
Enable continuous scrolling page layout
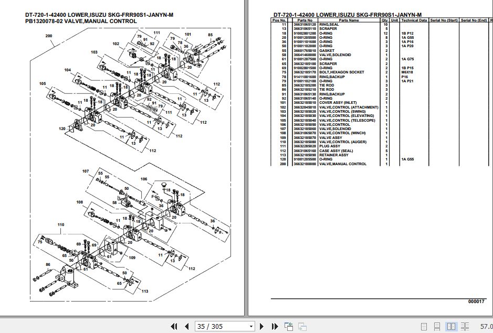point(437,326)
